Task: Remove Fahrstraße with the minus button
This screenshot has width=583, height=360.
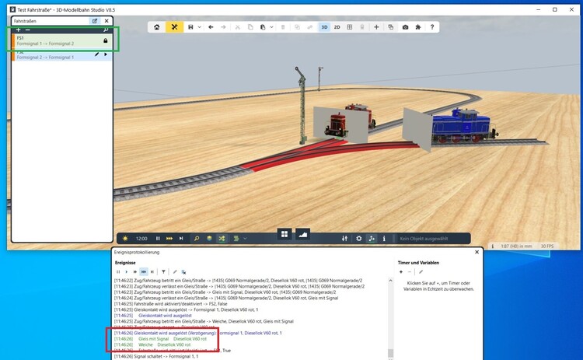Action: pos(28,30)
